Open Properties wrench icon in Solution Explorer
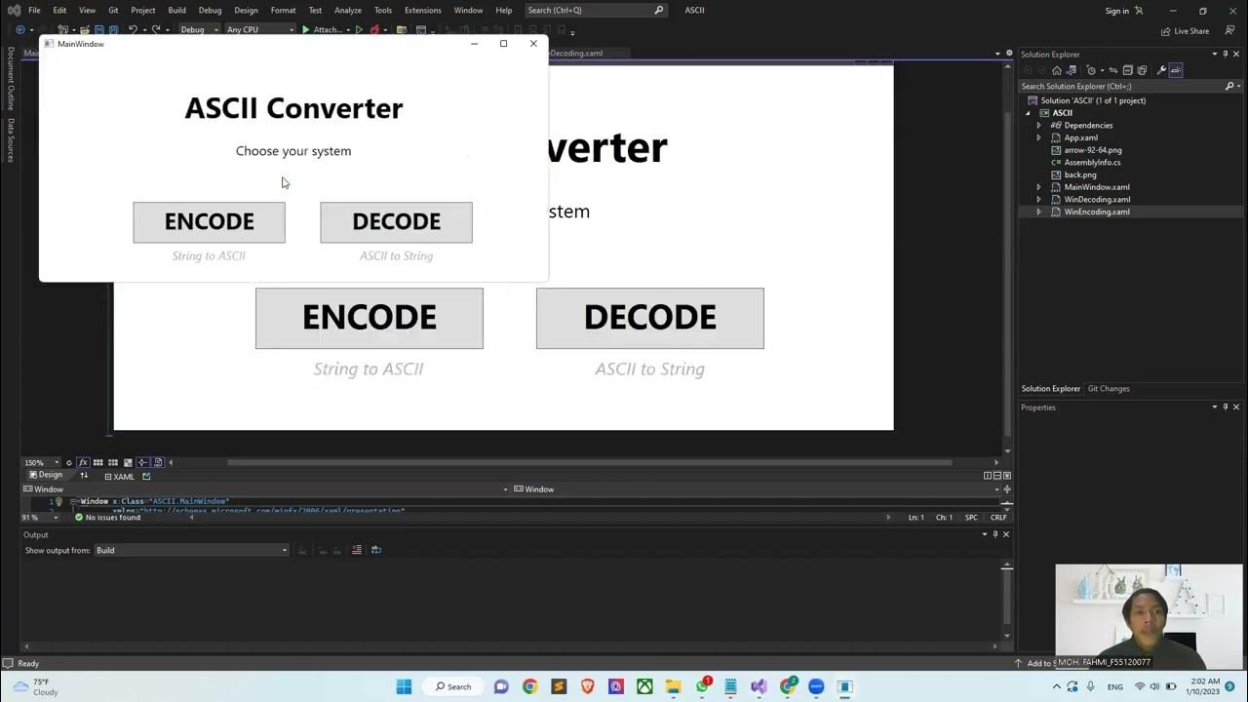 1161,70
